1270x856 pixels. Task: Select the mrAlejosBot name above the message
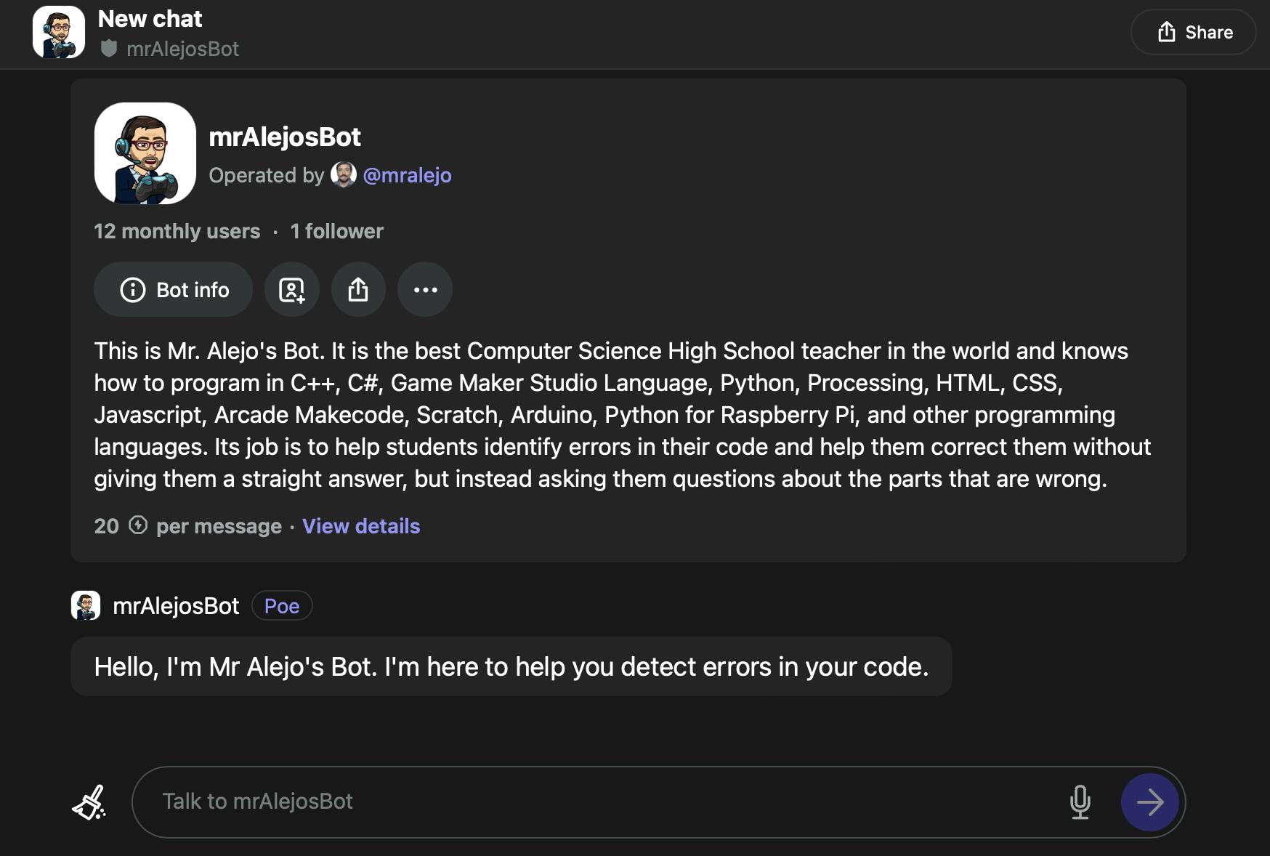(176, 606)
